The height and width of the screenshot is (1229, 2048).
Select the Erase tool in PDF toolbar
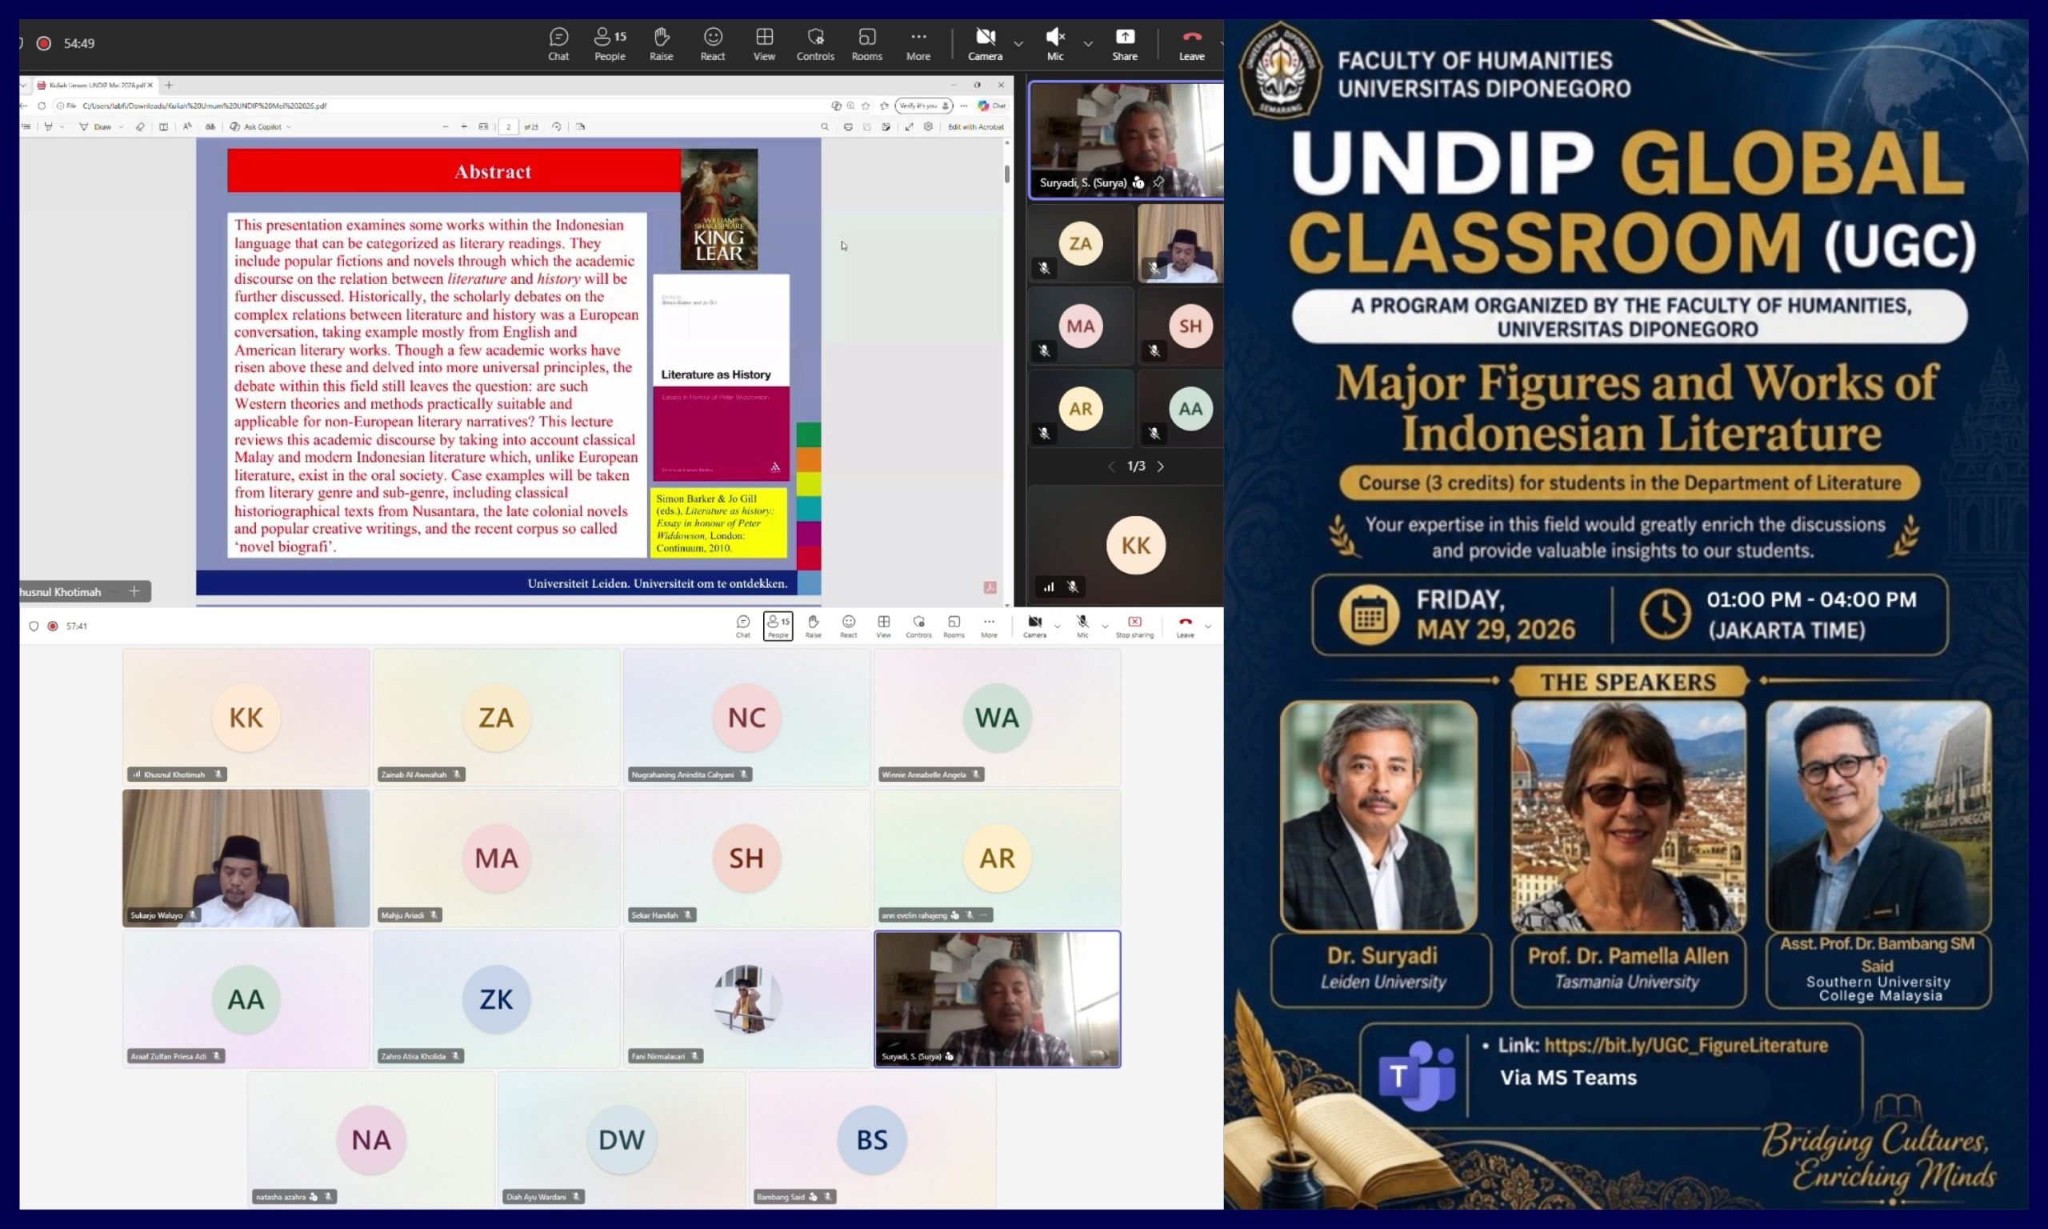[140, 126]
